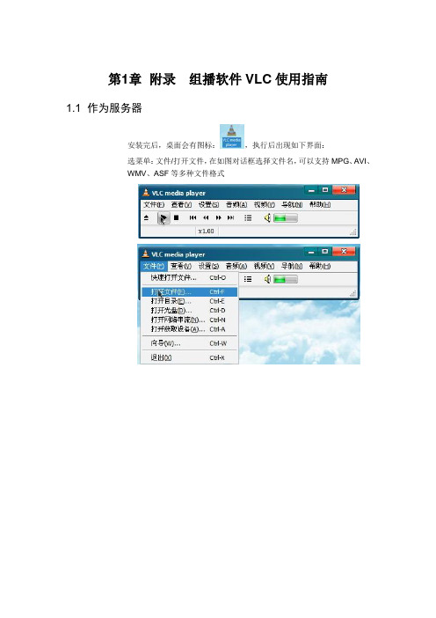Choose 快速打开文件... menu entry
Image resolution: width=436 pixels, height=618 pixels.
[x=189, y=277]
